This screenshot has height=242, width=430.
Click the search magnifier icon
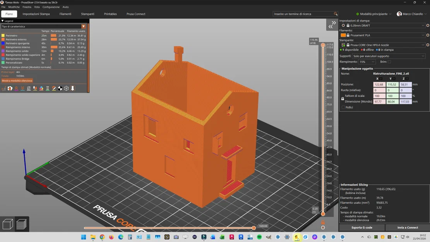tap(336, 14)
